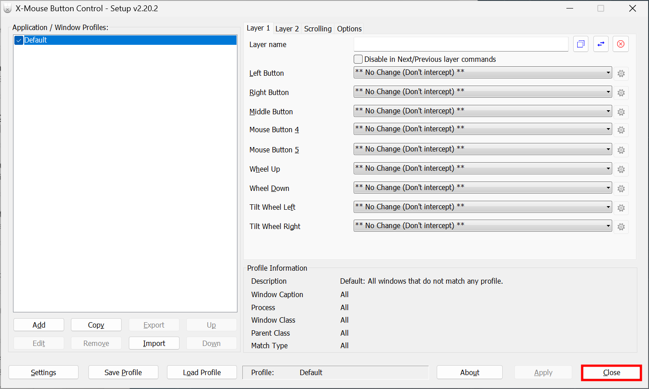This screenshot has height=389, width=649.
Task: Expand the Mouse Button 5 action dropdown
Action: point(482,149)
